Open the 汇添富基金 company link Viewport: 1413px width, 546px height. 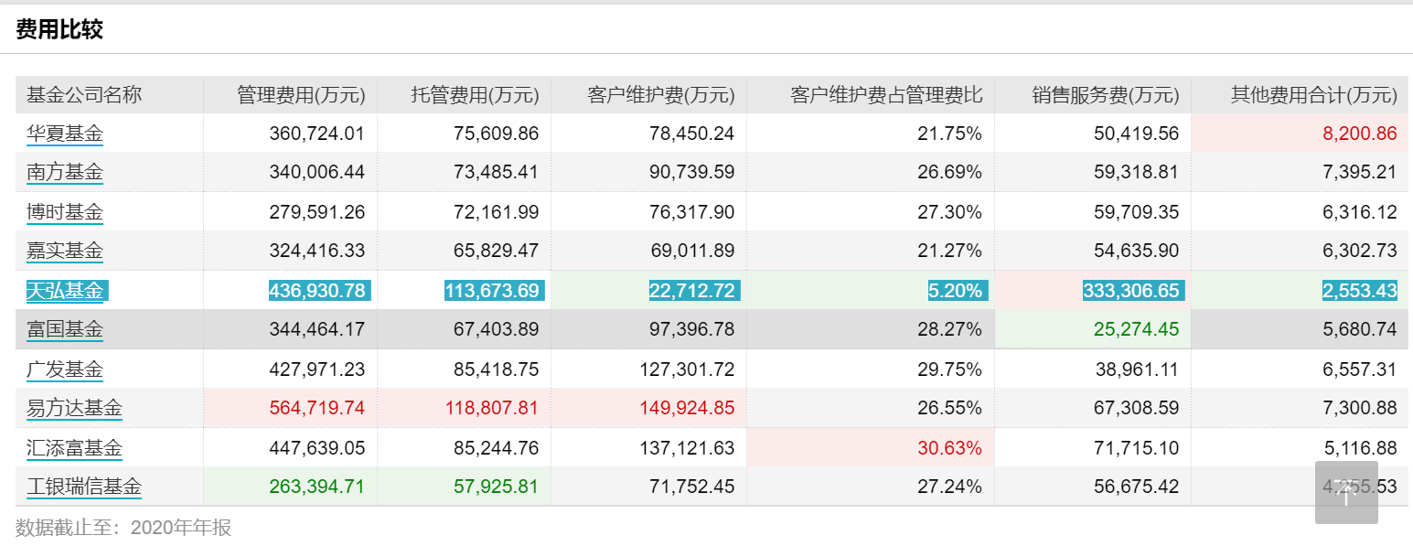[74, 448]
